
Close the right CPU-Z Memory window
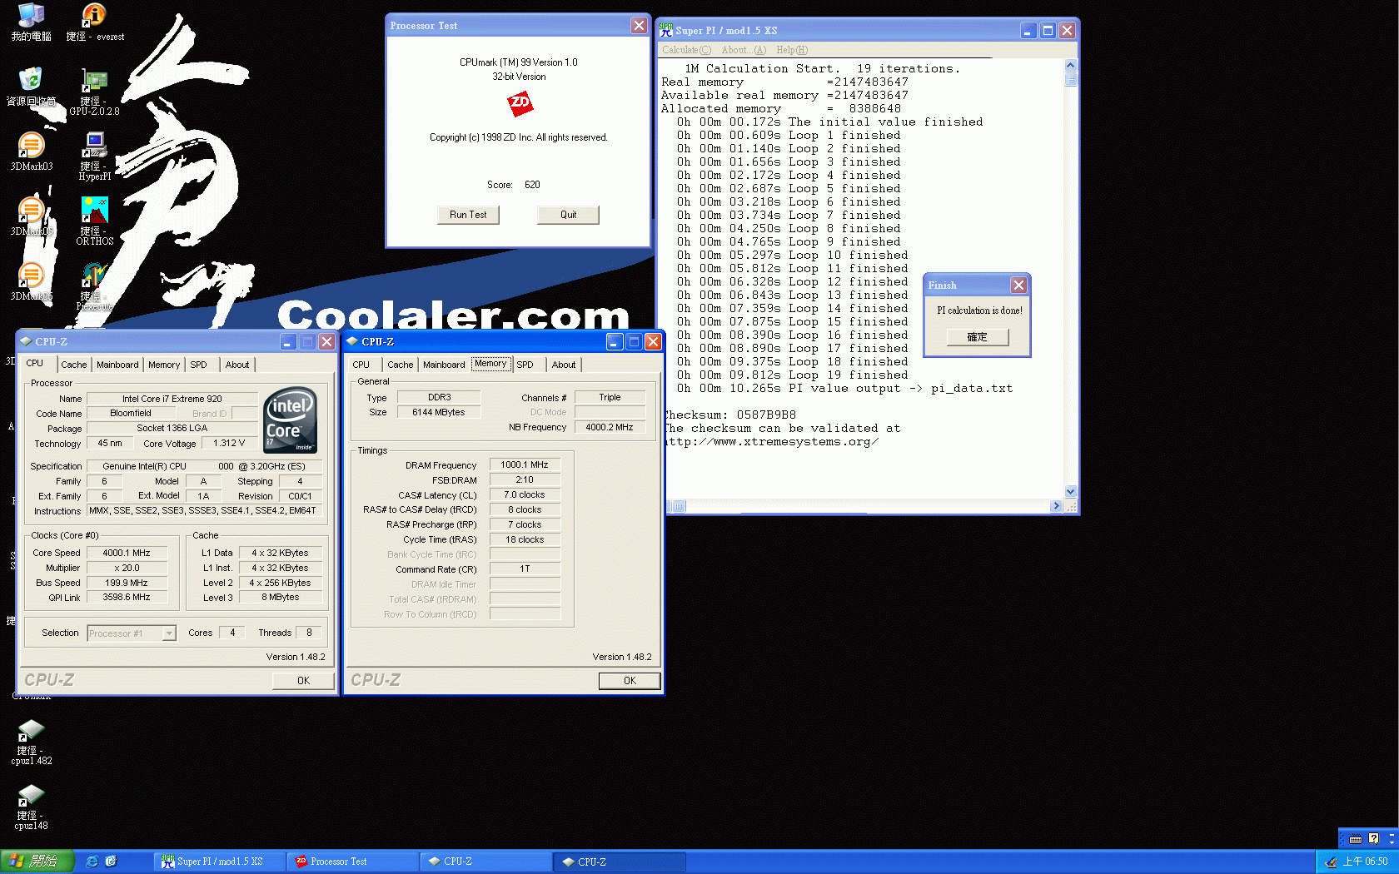654,342
